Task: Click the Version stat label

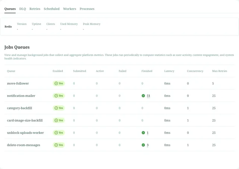Action: (22, 24)
